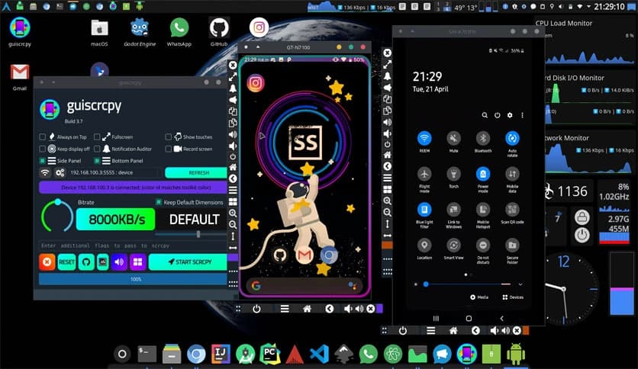The image size is (638, 369).
Task: Open Instagram app on GT-N7100 phone screen
Action: point(256,82)
